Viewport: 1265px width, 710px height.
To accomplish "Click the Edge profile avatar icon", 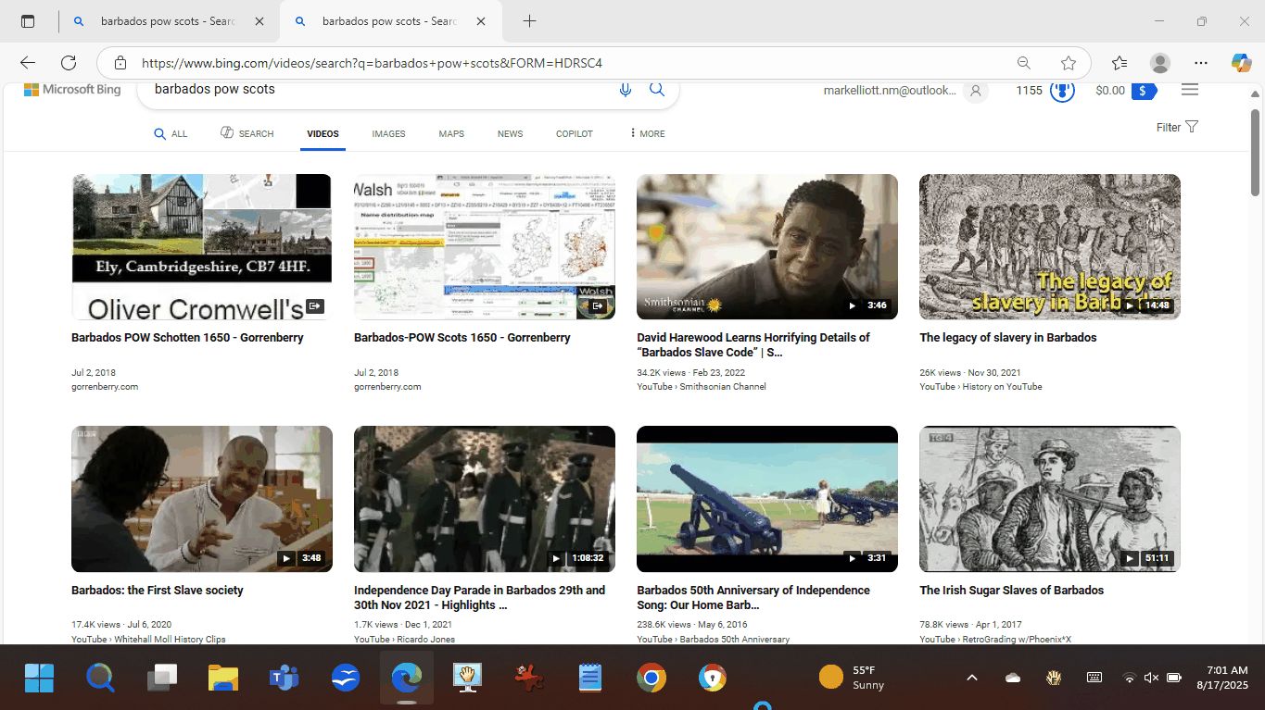I will coord(1159,63).
